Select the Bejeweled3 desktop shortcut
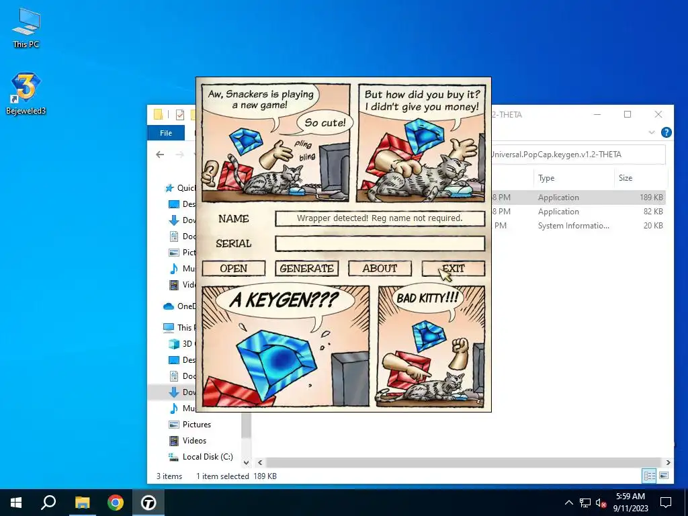688x516 pixels. pos(26,93)
